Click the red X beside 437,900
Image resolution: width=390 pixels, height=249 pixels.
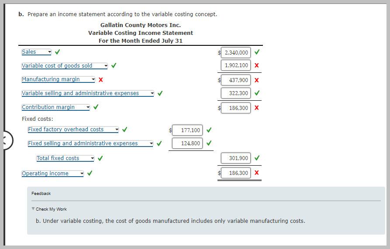coord(257,80)
